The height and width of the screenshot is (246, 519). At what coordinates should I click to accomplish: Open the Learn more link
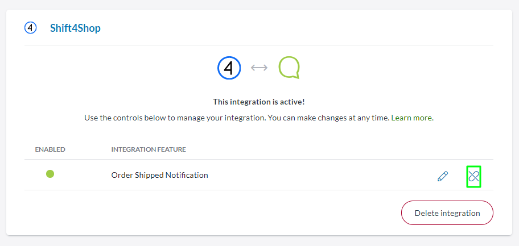click(x=412, y=118)
